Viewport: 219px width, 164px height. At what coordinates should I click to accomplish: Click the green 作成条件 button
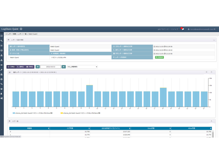click(159, 57)
